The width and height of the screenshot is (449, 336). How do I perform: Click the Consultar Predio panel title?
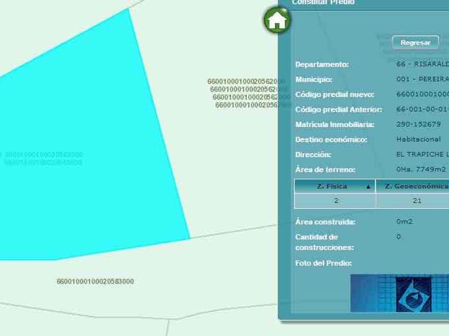coord(323,2)
